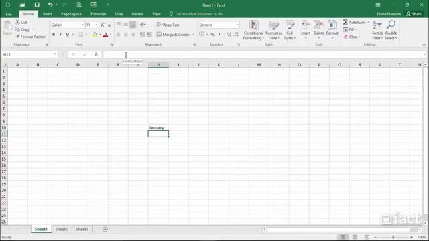Viewport: 429px width, 241px height.
Task: Click the Save icon in Quick Access toolbar
Action: click(x=37, y=5)
